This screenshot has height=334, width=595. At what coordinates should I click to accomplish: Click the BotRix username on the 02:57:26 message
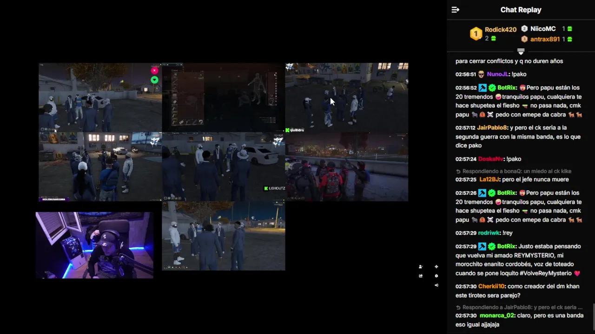coord(506,193)
